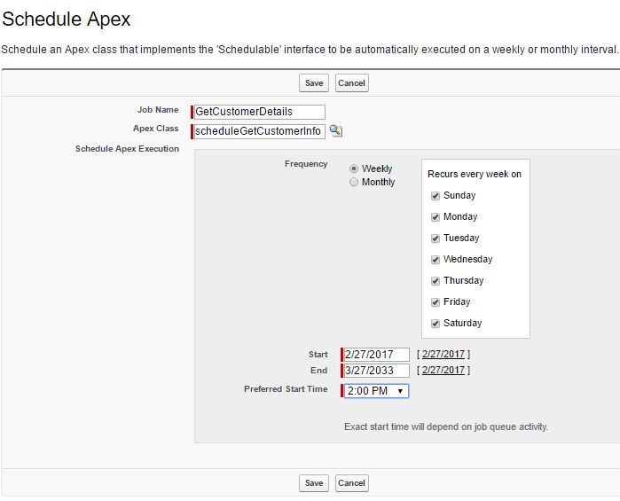Click the Apex Class input field

pos(259,131)
